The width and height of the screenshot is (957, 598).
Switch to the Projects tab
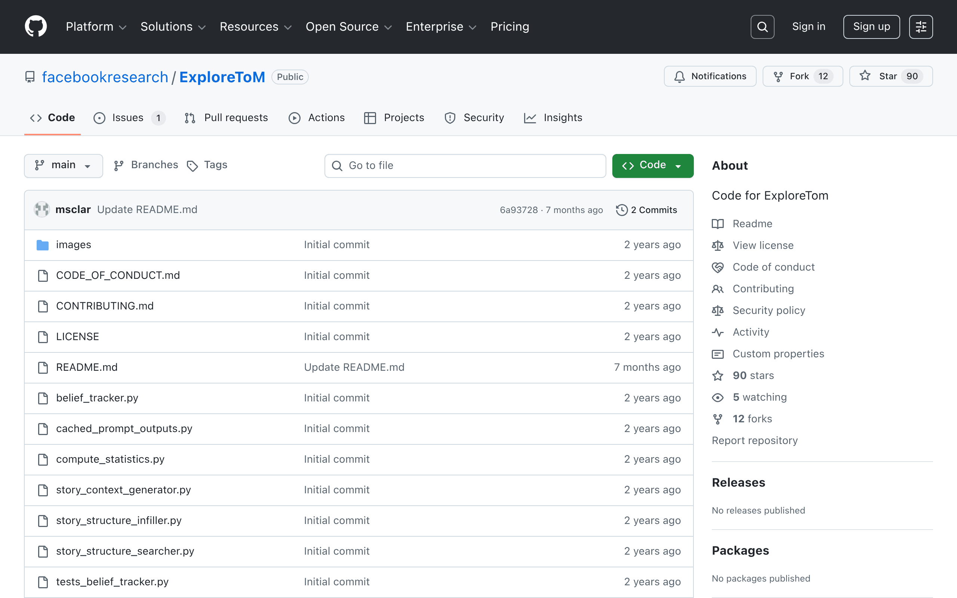(394, 118)
